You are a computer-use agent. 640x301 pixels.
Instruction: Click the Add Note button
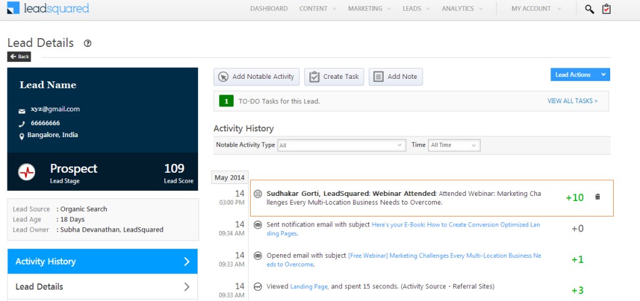point(396,77)
